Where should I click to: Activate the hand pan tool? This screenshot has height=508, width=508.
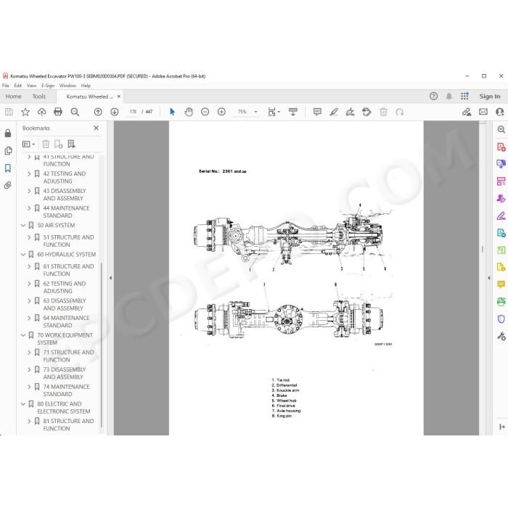189,112
